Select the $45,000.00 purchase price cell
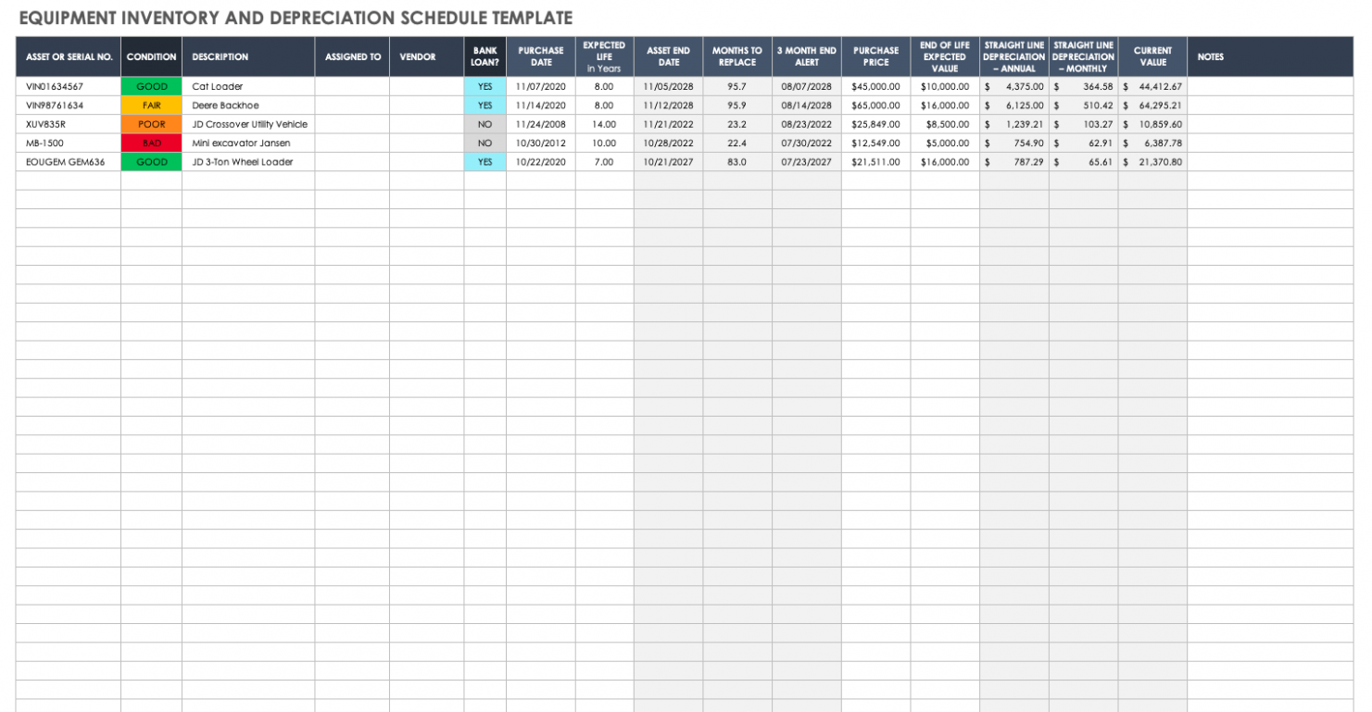This screenshot has width=1372, height=712. tap(875, 86)
